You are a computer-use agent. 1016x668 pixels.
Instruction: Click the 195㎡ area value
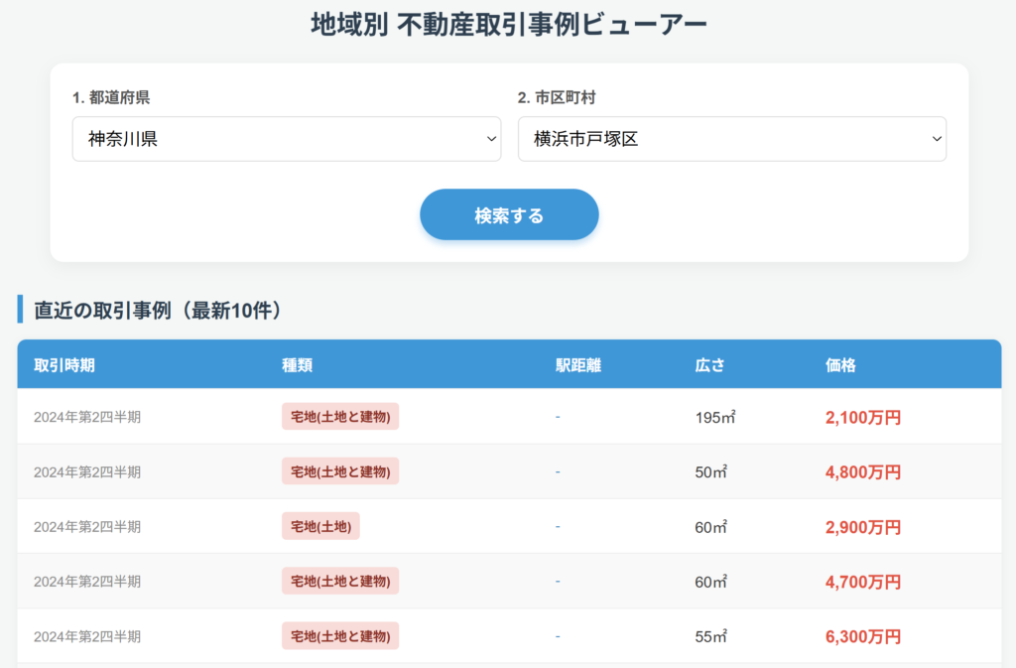coord(715,418)
